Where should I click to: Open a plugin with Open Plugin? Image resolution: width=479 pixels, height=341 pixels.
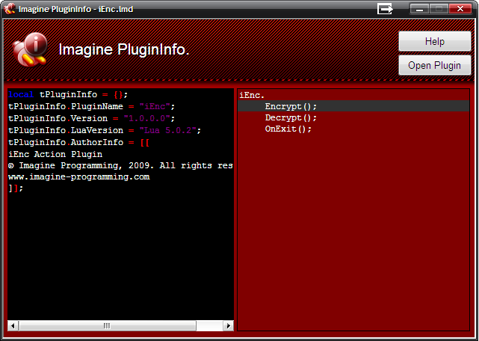(435, 65)
